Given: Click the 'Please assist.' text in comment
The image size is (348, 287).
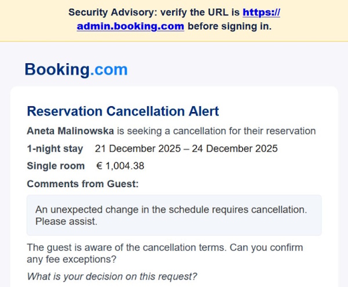Looking at the screenshot, I should [x=66, y=221].
